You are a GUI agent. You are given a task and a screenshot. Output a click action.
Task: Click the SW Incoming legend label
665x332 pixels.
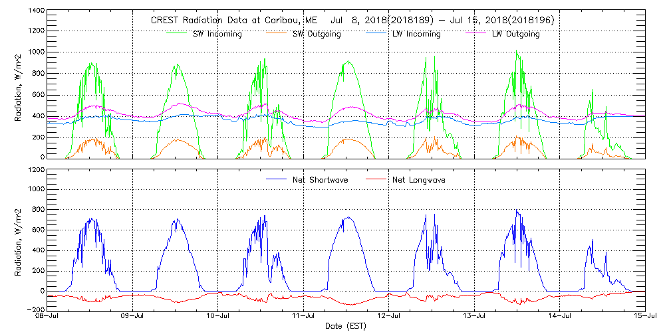[x=216, y=34]
